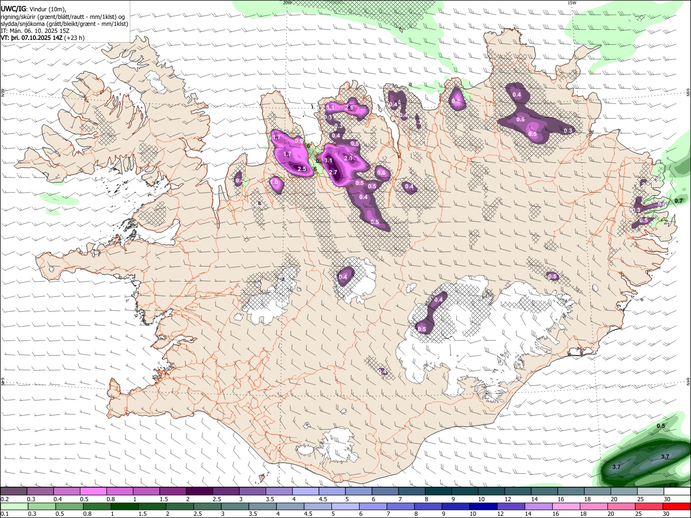
Task: Select the light pink swatch labeled 16 in lower legend row
Action: coord(566,507)
